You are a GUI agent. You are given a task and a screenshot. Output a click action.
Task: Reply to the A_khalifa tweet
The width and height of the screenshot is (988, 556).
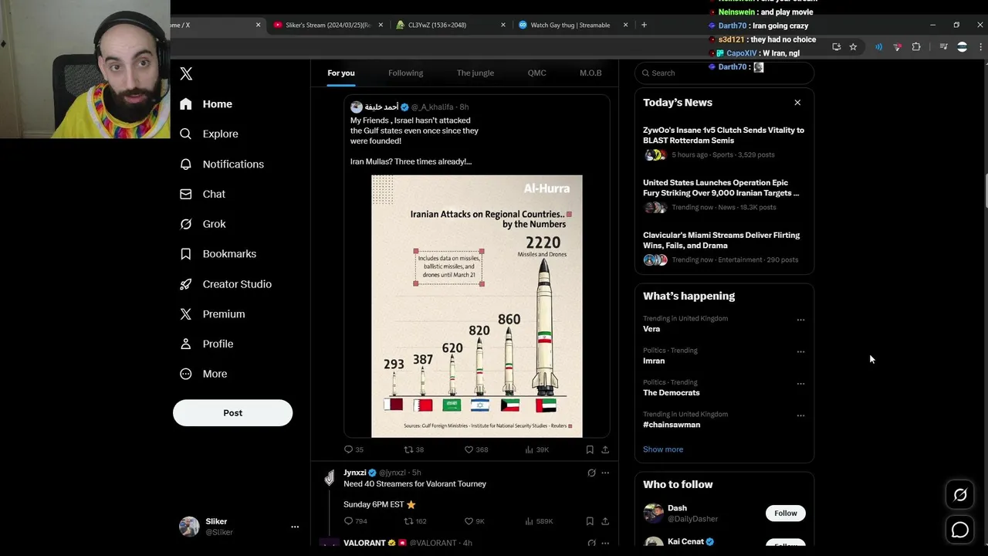[354, 449]
